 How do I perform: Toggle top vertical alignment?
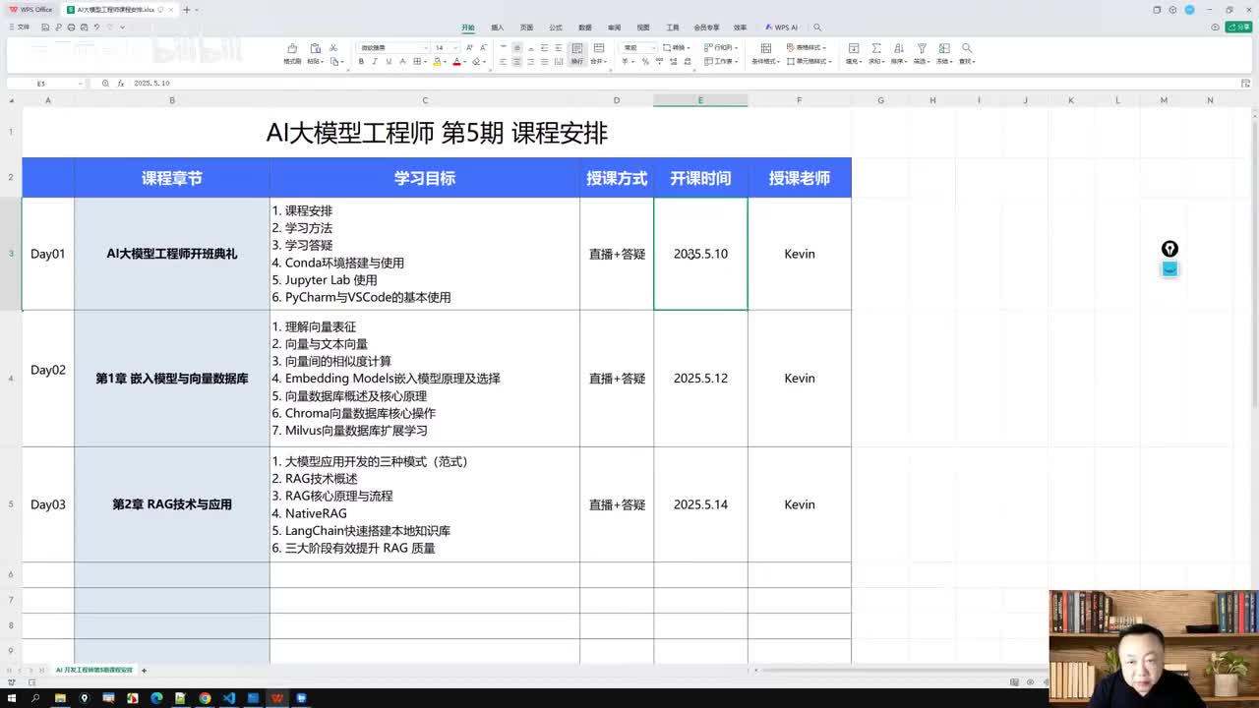503,47
